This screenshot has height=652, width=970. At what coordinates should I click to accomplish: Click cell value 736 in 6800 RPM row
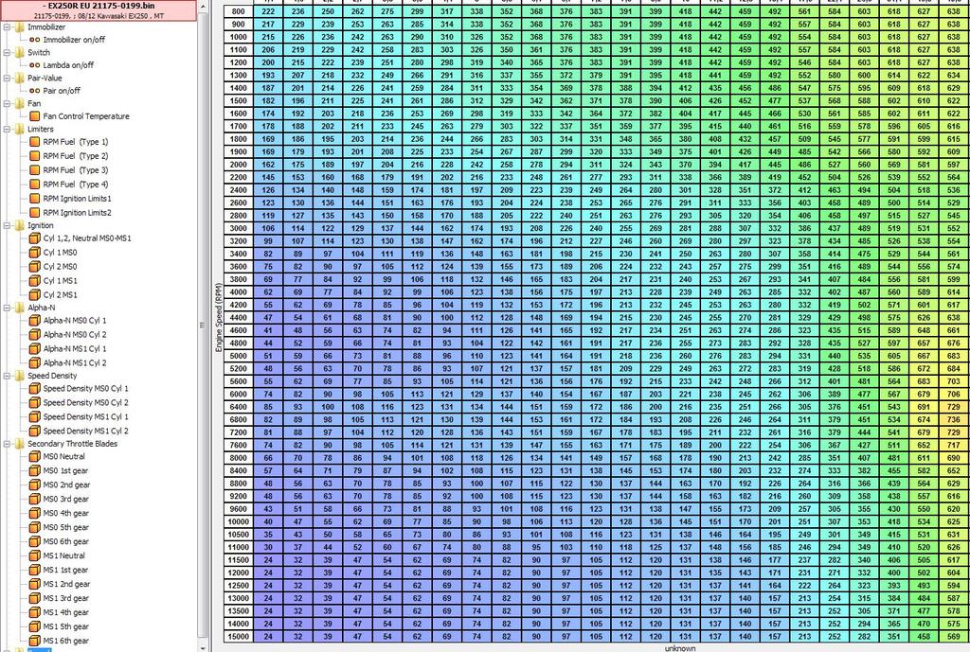click(x=953, y=419)
